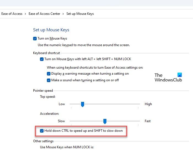Toggle Hold down CTRL to speed up checkbox
Viewport: 193px width, 151px height.
42,131
